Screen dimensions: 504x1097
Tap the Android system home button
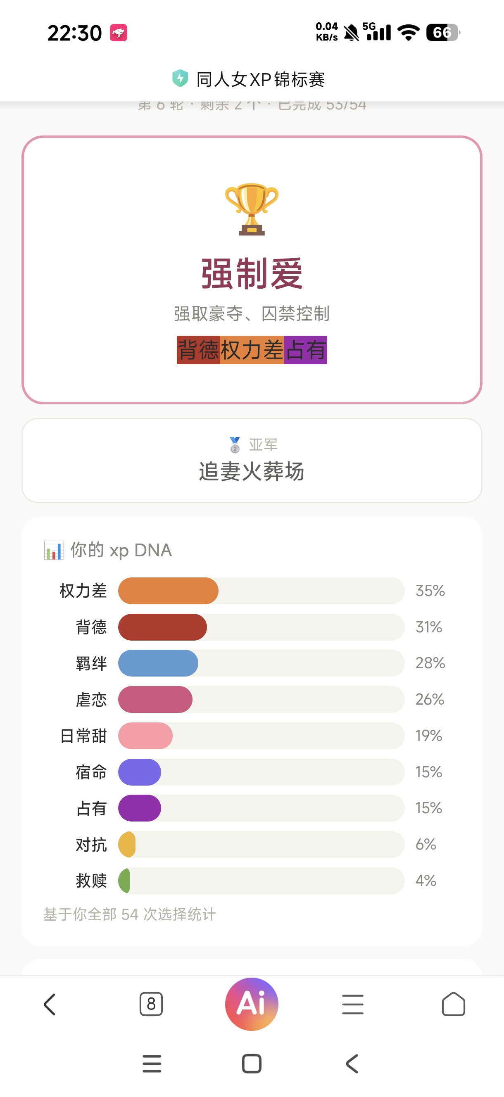tap(252, 1064)
